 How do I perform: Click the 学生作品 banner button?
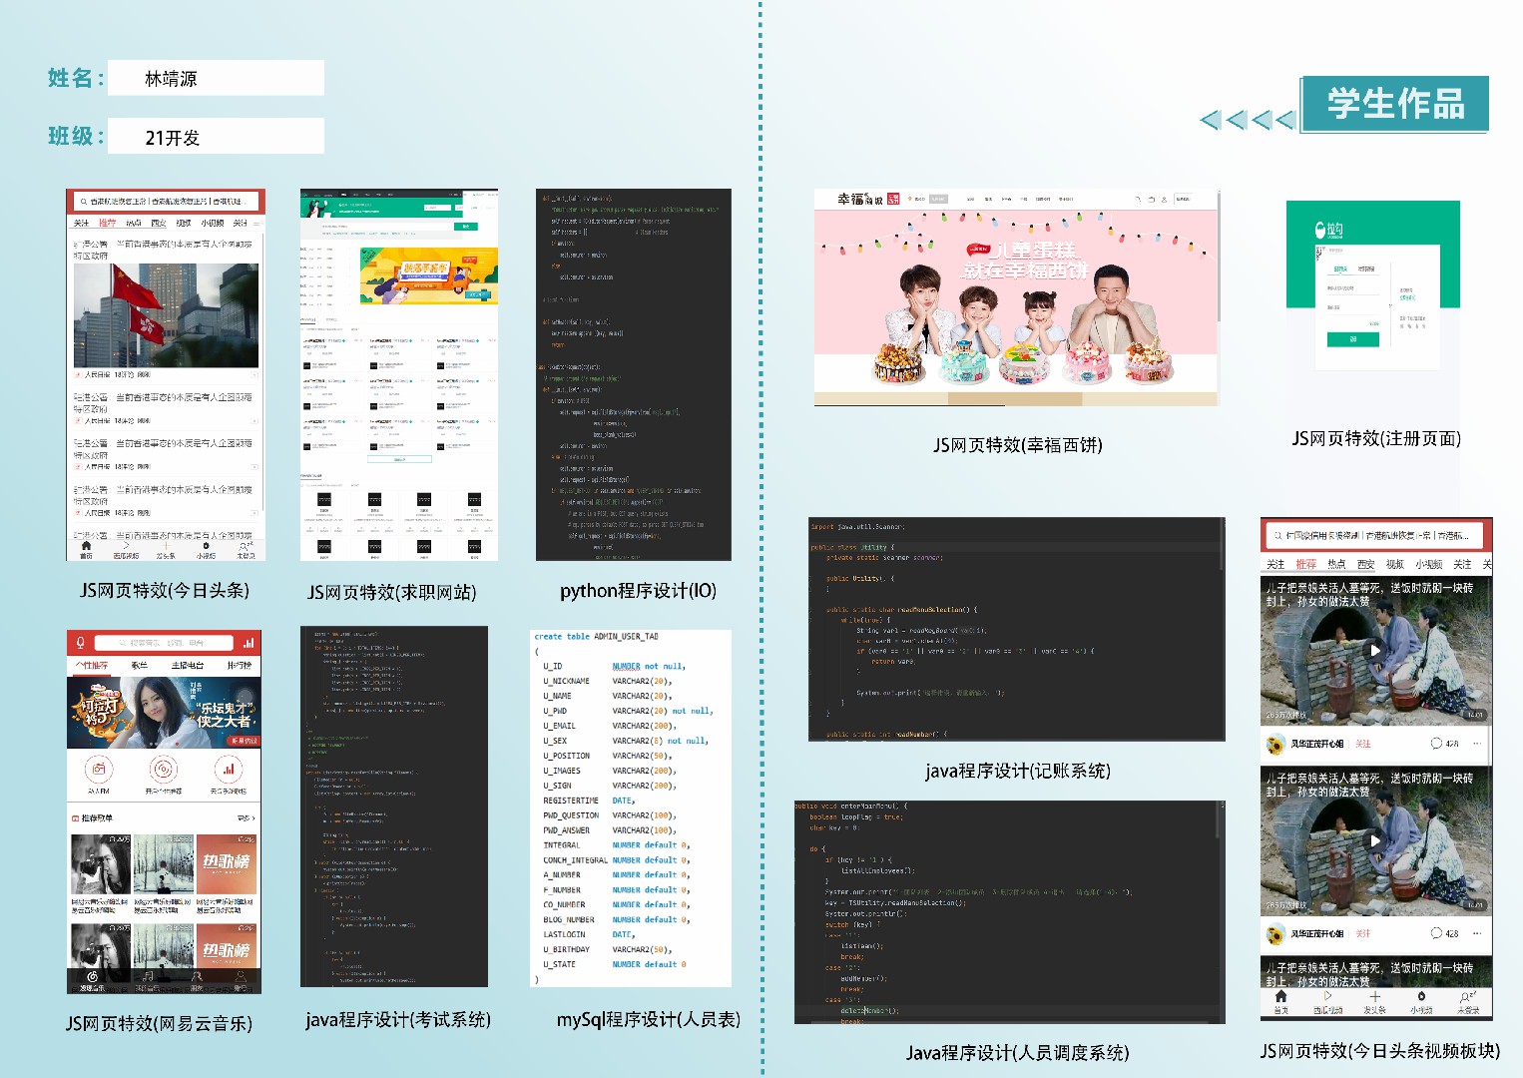(1395, 104)
